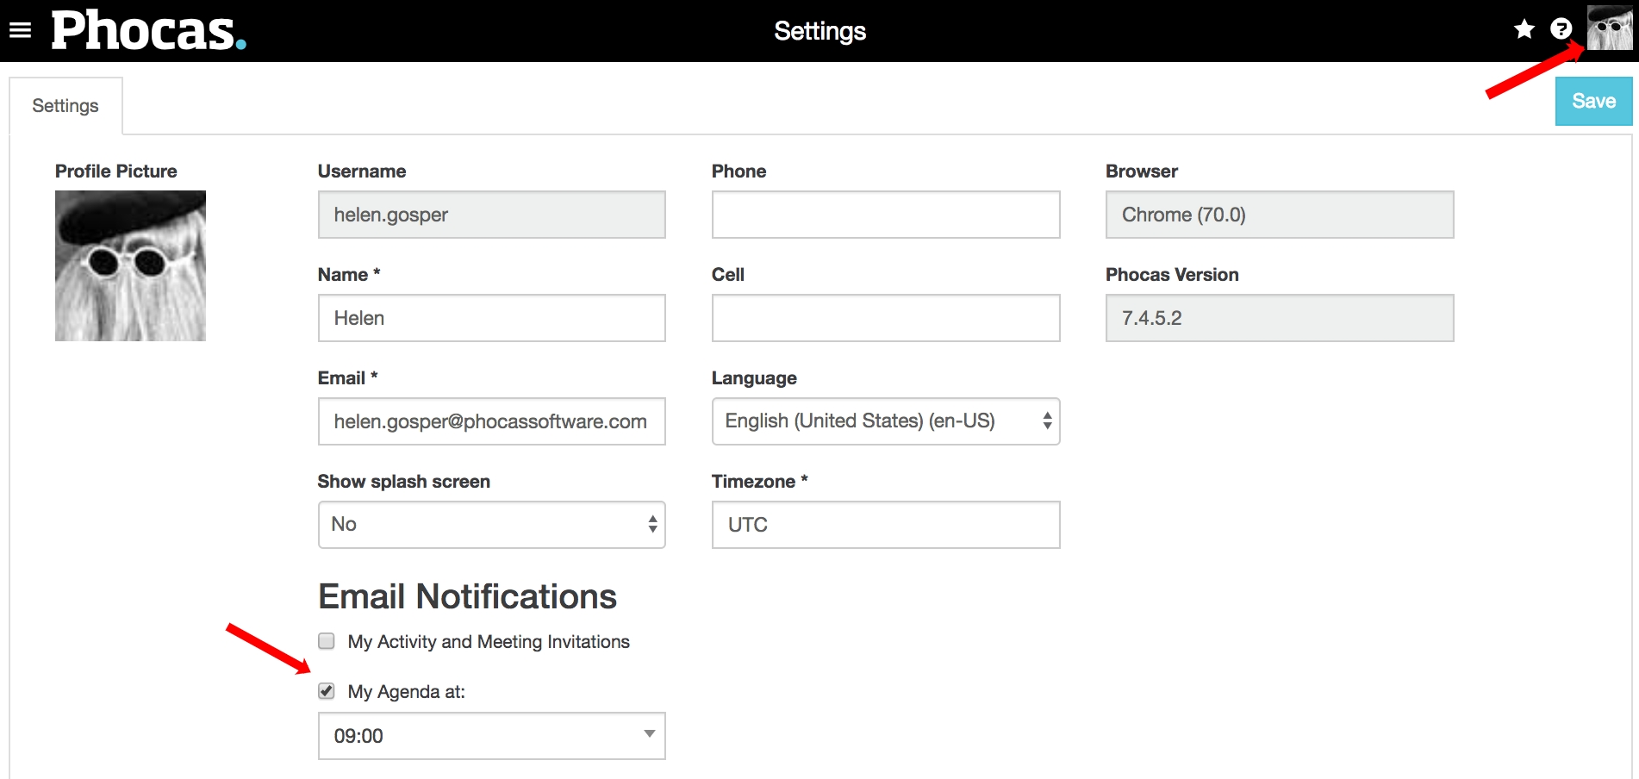The image size is (1639, 779).
Task: Open the hamburger menu
Action: click(20, 31)
